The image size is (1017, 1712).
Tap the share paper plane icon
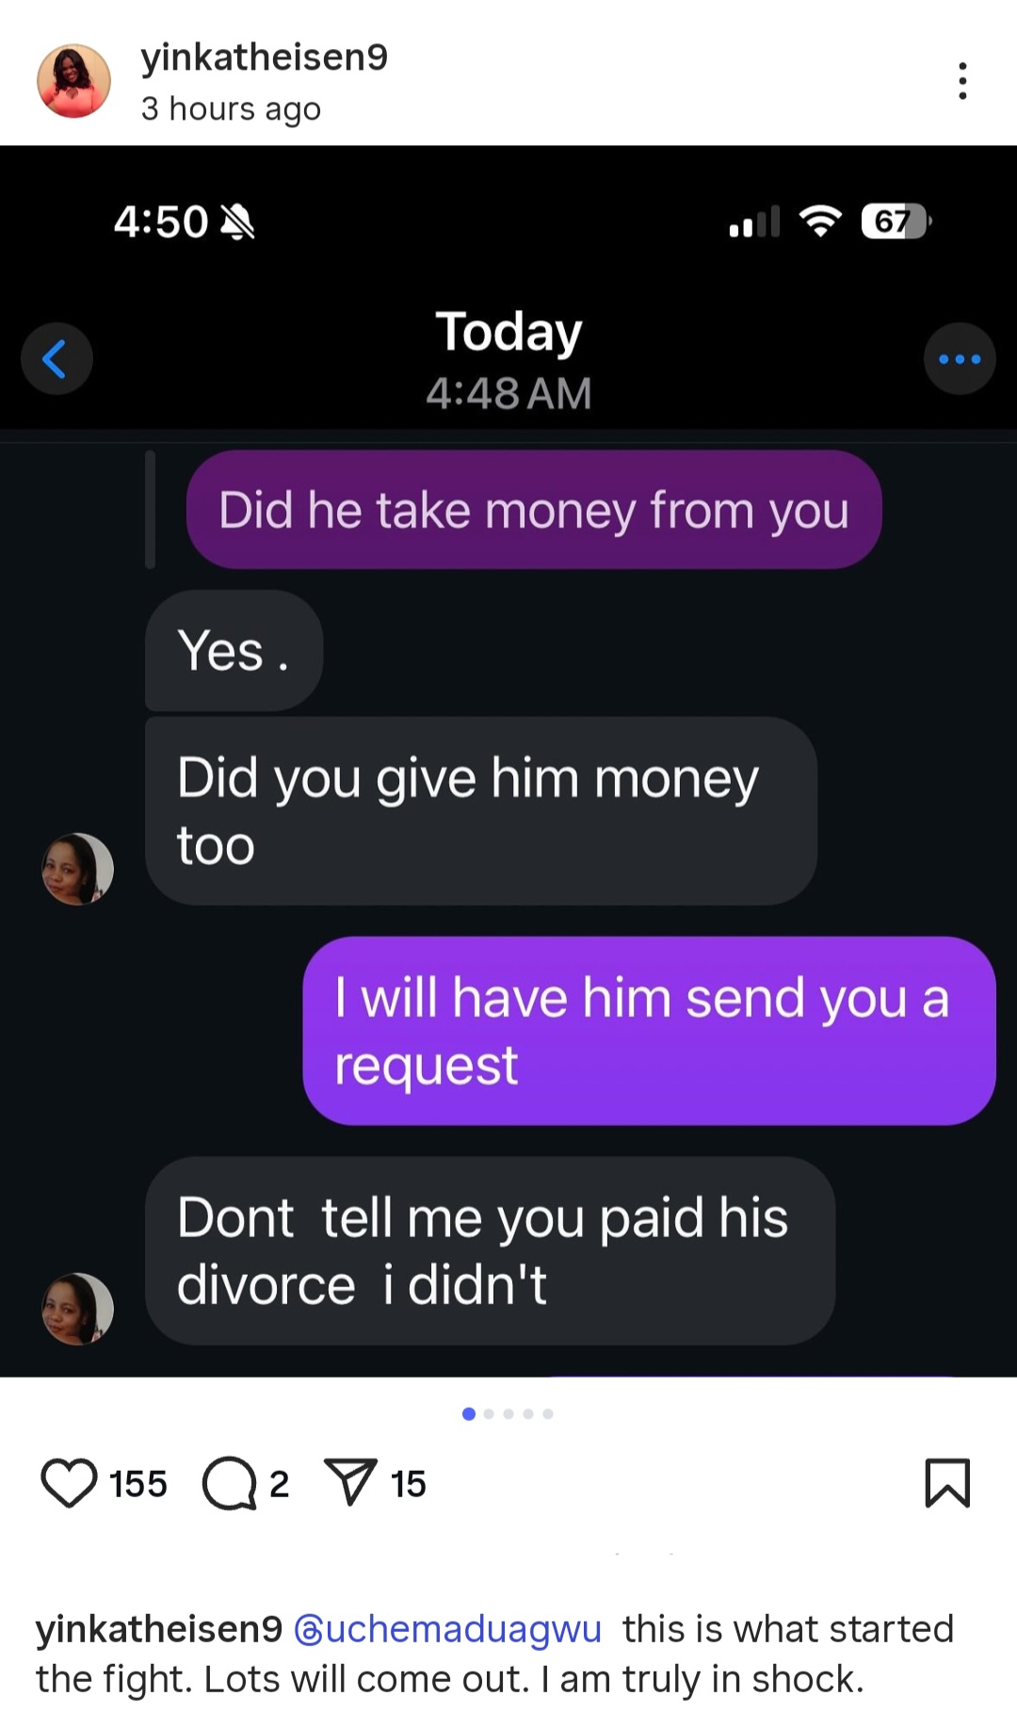click(x=350, y=1481)
